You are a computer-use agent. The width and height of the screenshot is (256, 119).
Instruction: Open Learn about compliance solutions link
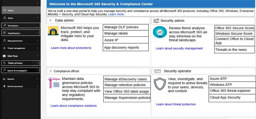click(74, 106)
